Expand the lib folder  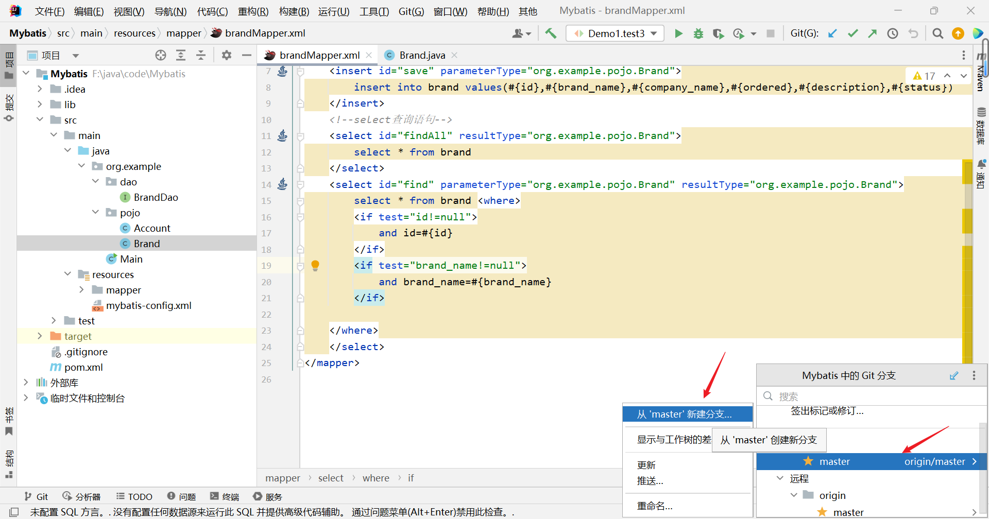(40, 105)
